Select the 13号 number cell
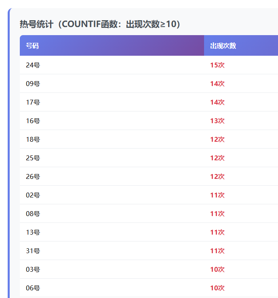The width and height of the screenshot is (278, 298). pos(33,232)
